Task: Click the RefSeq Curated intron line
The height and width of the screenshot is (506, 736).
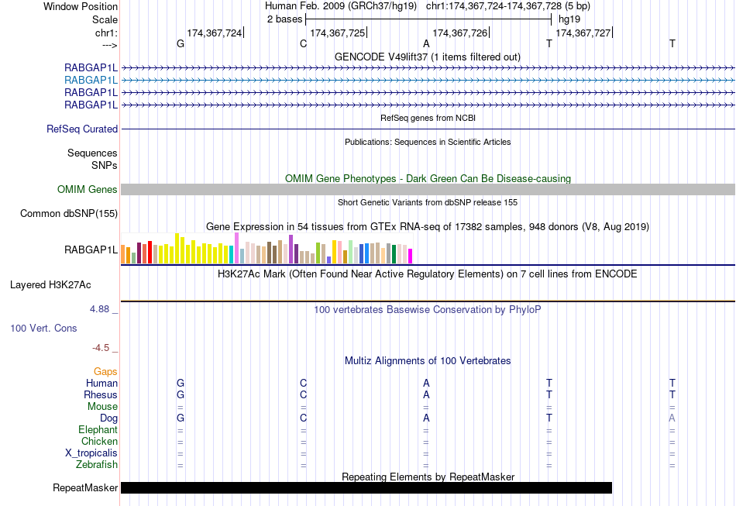Action: click(x=428, y=129)
